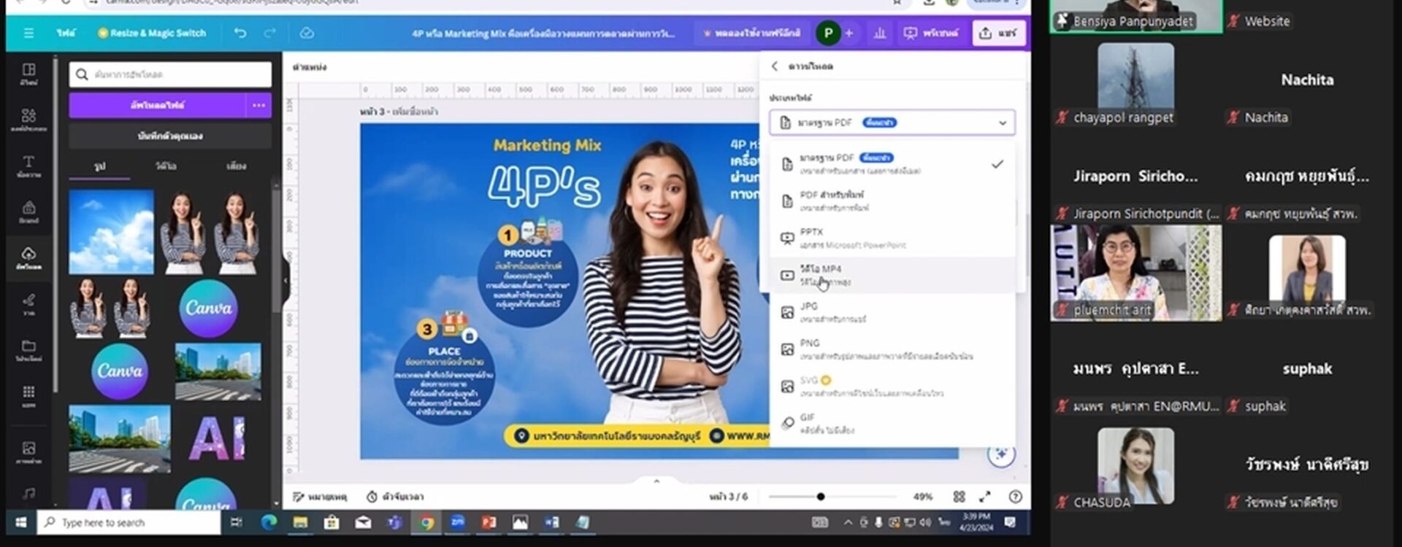
Task: Open the Projects folder sidebar tab
Action: 28,350
